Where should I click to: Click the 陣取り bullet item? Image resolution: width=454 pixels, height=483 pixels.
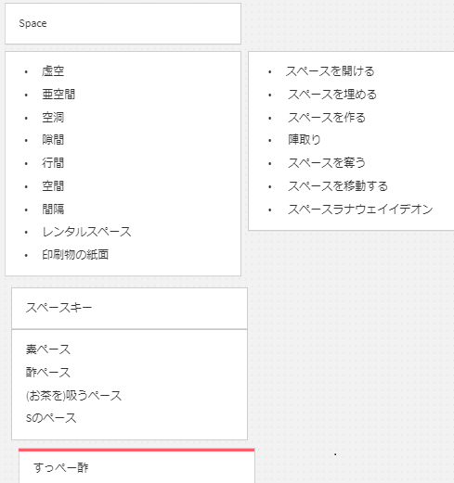coord(305,140)
